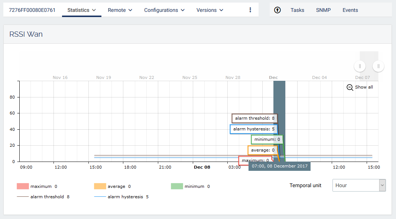Expand the Remote dropdown menu
Screen dimensions: 396x219
click(120, 10)
